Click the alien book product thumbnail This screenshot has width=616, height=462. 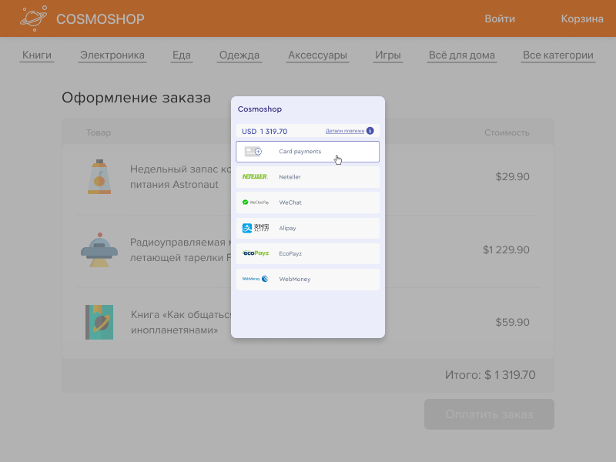pyautogui.click(x=99, y=322)
